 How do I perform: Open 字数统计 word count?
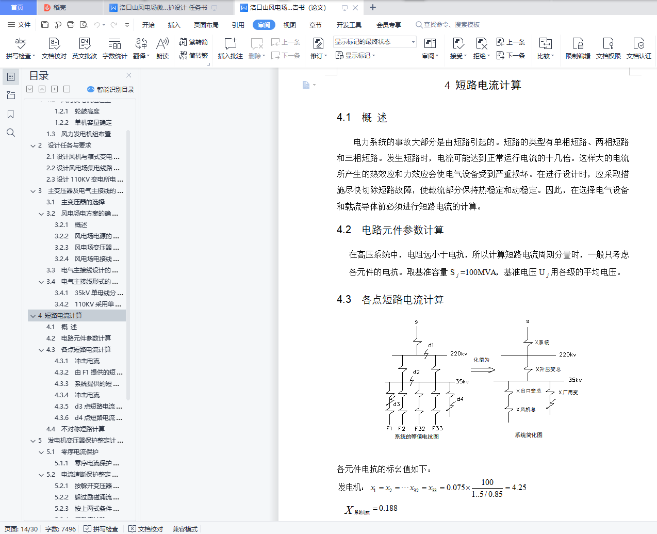point(115,48)
